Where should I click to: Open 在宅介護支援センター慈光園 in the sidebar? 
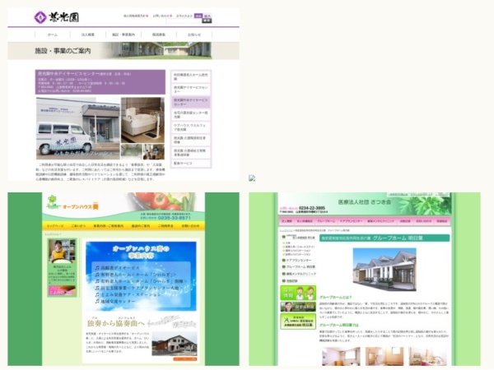pos(191,114)
